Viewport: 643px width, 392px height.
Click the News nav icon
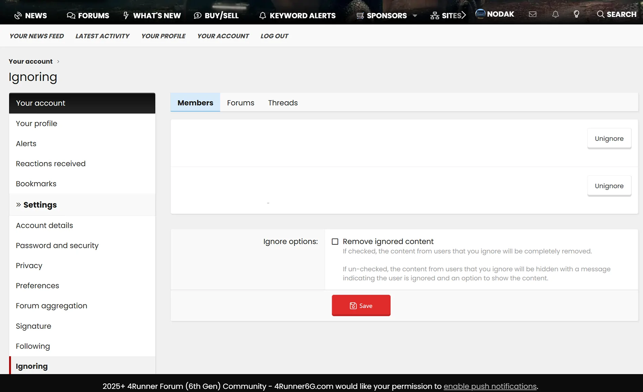pos(18,16)
